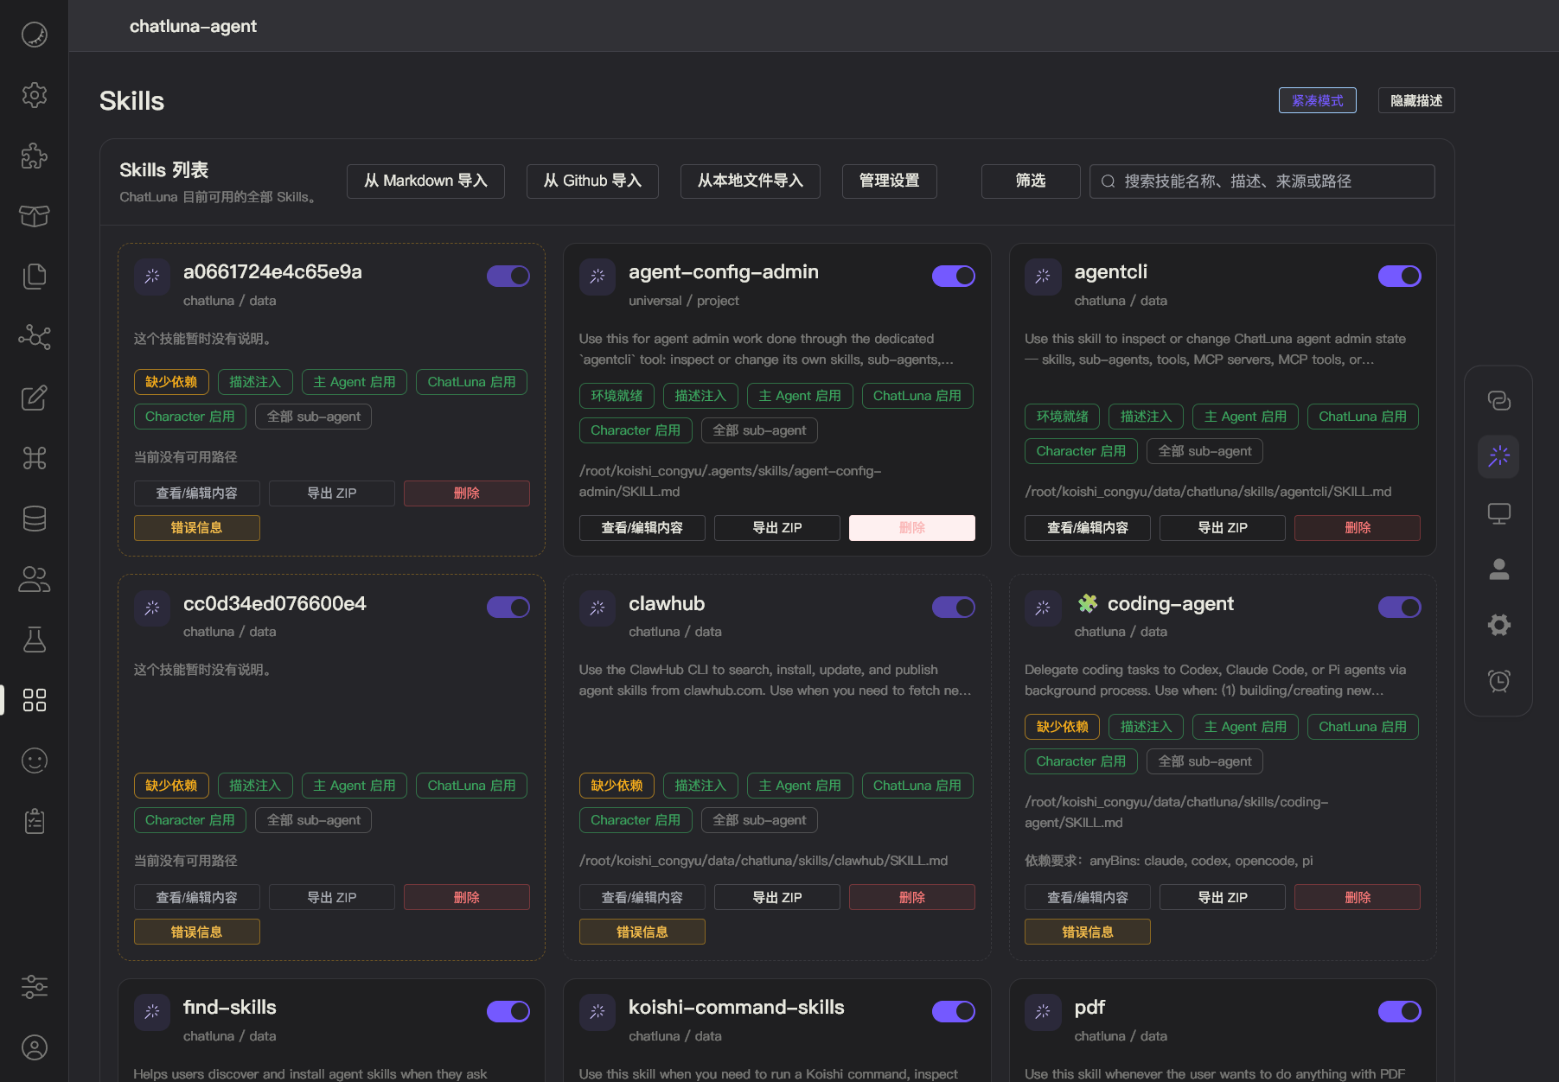Click the sparkle icon on pdf card
Screen dimensions: 1559x1082
pyautogui.click(x=1043, y=1012)
